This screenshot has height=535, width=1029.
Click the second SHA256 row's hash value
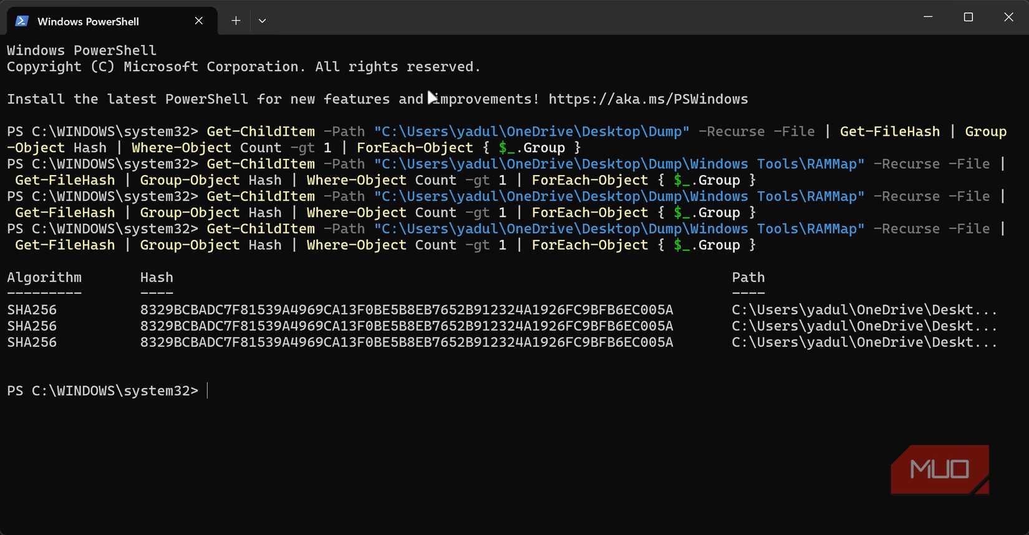coord(407,326)
